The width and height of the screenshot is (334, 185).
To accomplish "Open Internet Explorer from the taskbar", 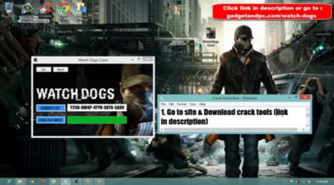I will (x=10, y=181).
